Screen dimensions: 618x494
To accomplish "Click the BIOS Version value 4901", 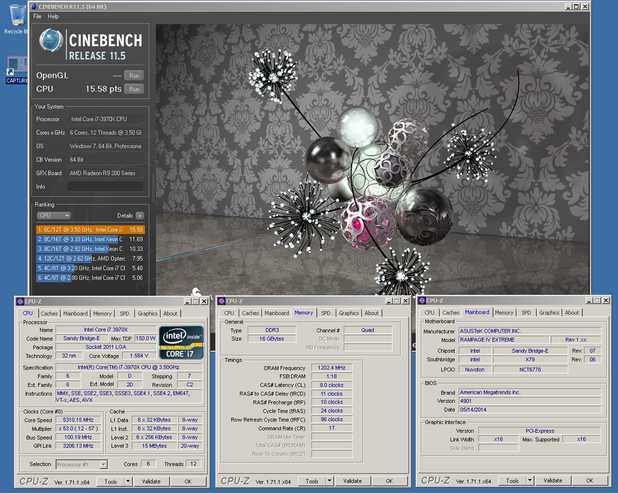I will (x=530, y=401).
